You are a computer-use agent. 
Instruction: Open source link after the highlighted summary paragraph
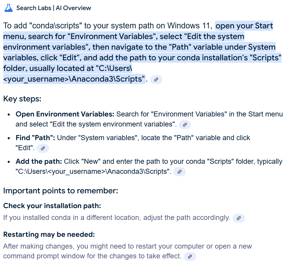[156, 80]
